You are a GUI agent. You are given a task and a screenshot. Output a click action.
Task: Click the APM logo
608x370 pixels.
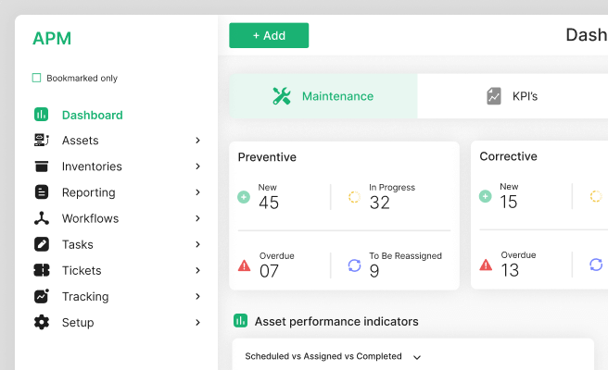tap(52, 39)
